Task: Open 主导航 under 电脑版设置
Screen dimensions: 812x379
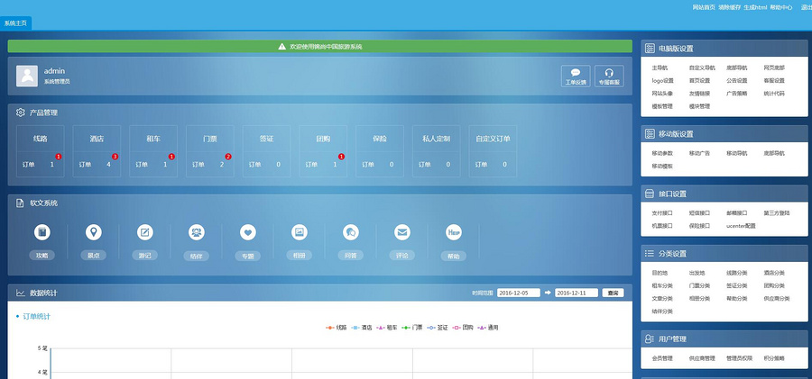Action: 660,68
